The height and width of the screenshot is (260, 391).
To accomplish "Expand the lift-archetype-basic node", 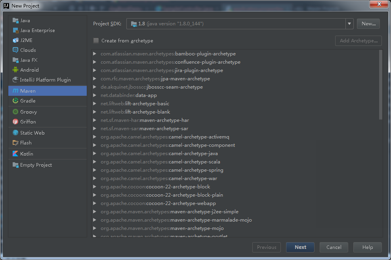I will coord(95,104).
